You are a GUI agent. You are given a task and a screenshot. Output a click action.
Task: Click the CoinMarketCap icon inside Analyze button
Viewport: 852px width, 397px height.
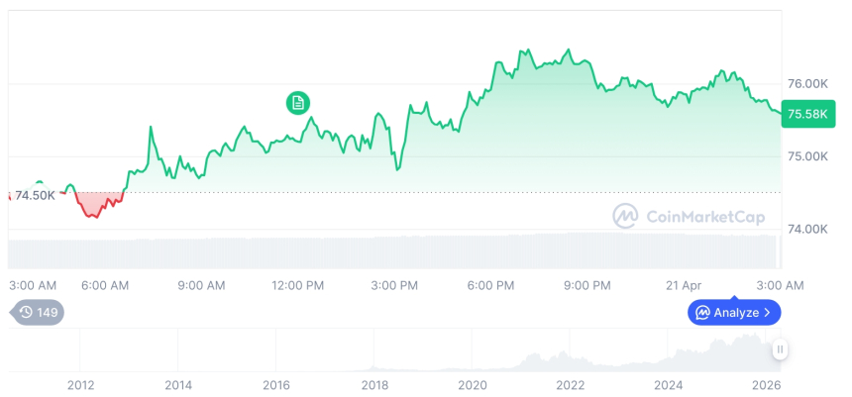point(702,313)
